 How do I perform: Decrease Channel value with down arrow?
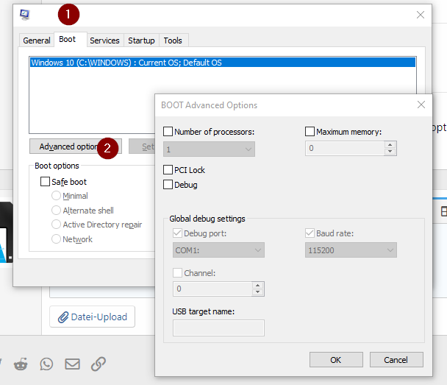[257, 292]
